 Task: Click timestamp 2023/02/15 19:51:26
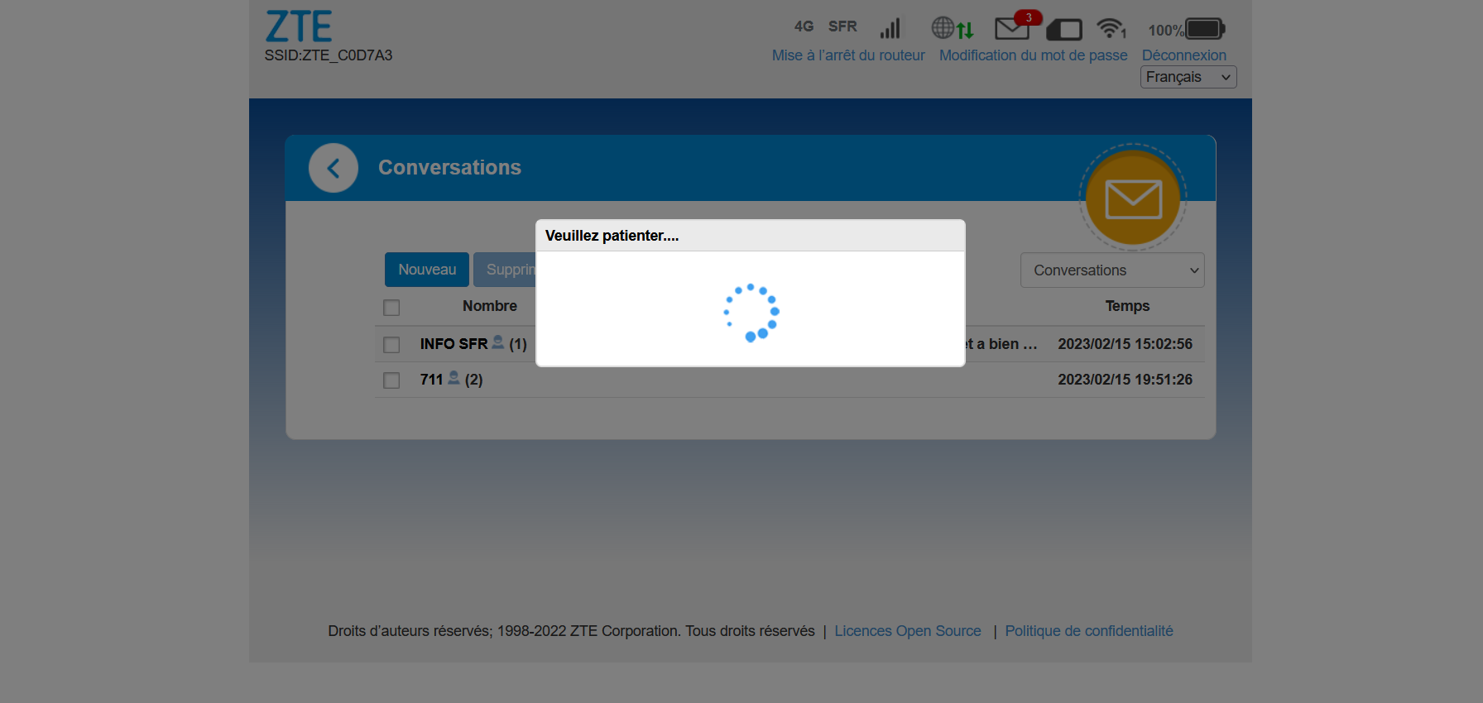(1125, 380)
